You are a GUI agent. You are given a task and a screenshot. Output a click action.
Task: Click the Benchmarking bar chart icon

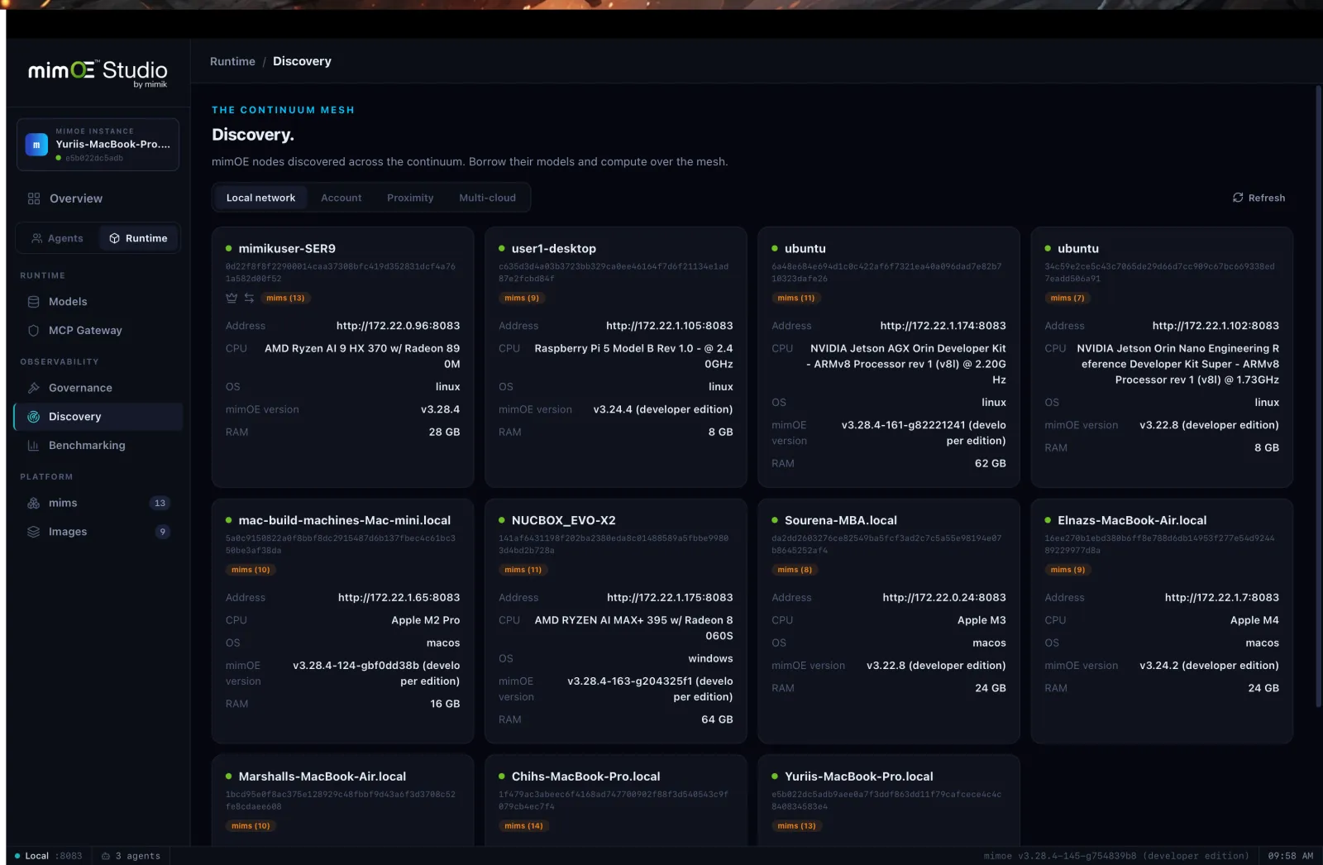tap(34, 446)
